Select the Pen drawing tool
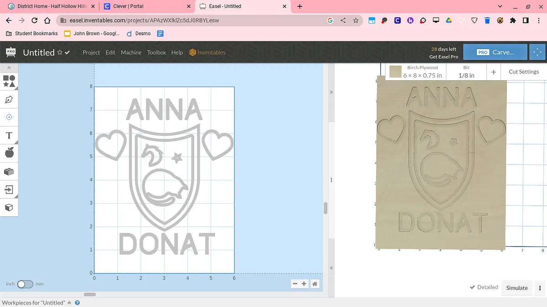 [x=9, y=99]
